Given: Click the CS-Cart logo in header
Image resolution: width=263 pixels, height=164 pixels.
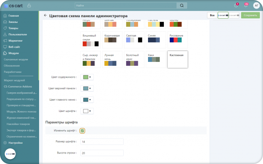Looking at the screenshot, I should click(13, 6).
